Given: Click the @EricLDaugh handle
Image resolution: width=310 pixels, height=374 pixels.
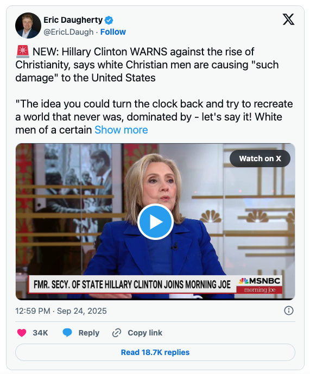Looking at the screenshot, I should tap(68, 32).
